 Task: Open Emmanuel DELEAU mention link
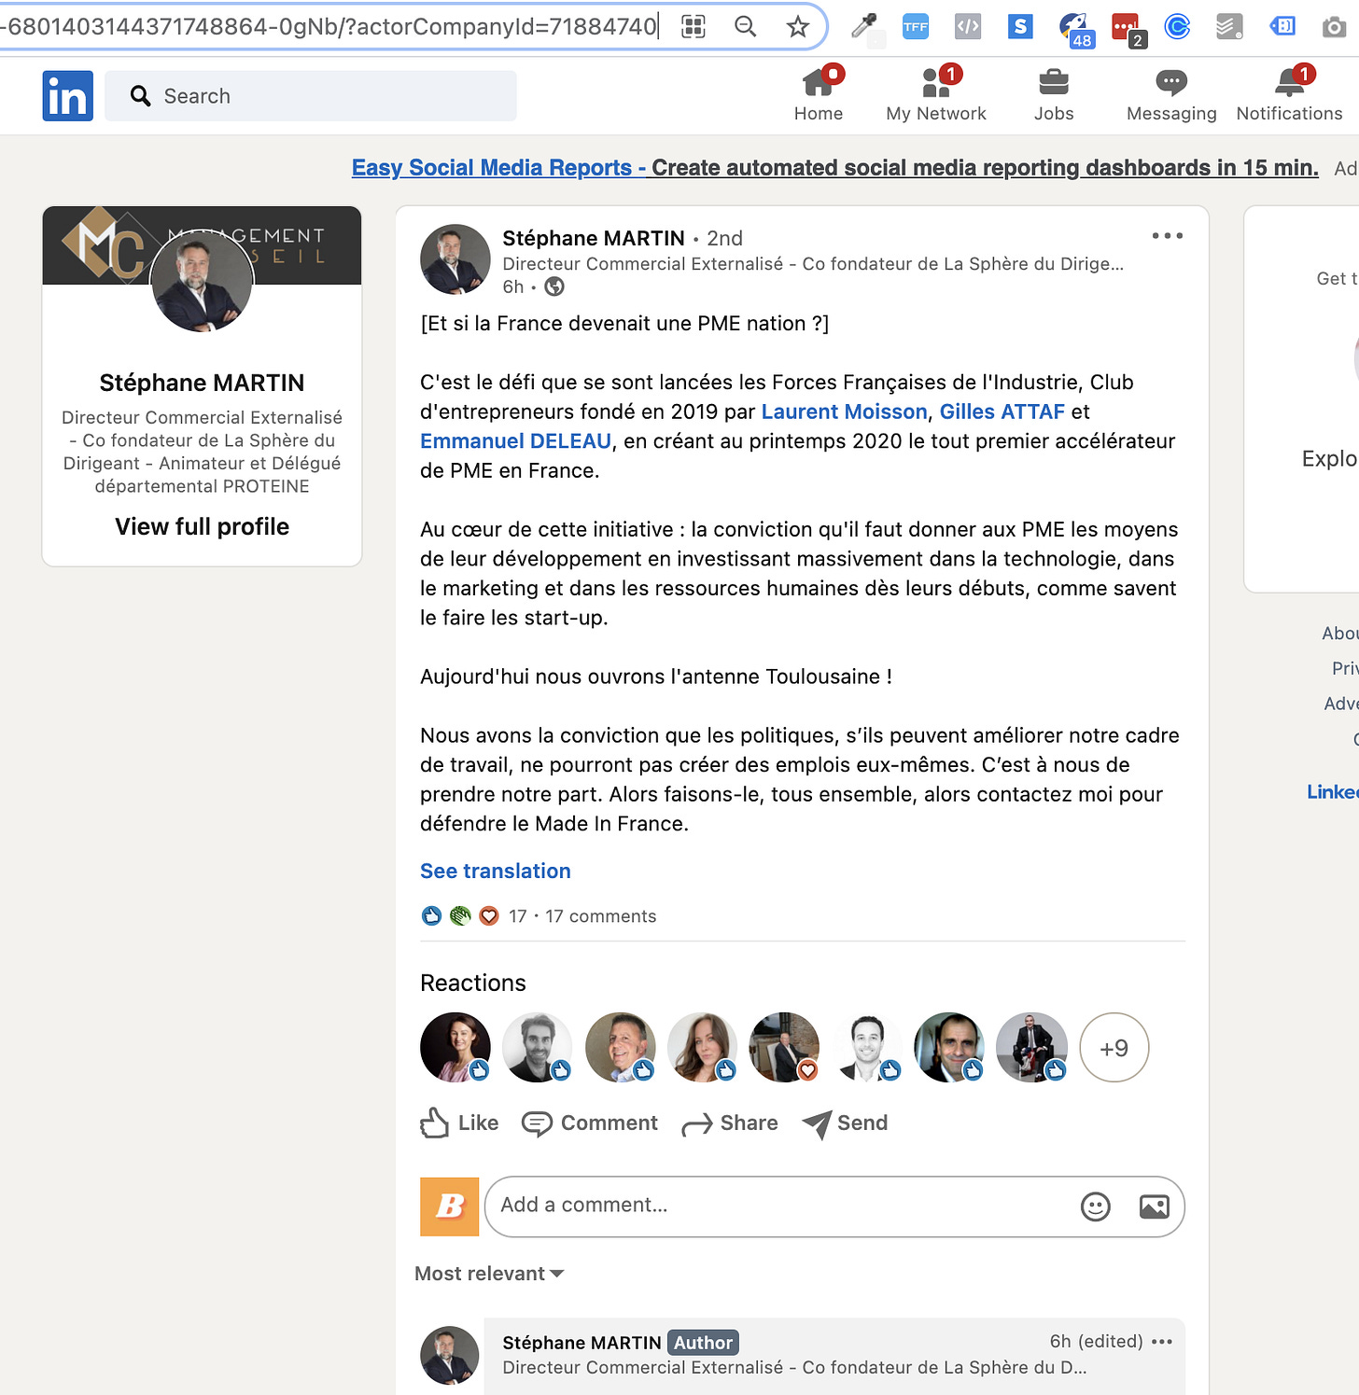[x=516, y=440]
